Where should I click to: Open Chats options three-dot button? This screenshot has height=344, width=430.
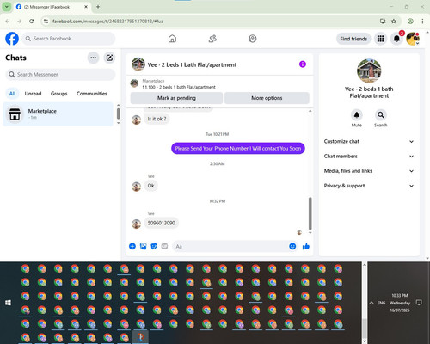pyautogui.click(x=93, y=58)
